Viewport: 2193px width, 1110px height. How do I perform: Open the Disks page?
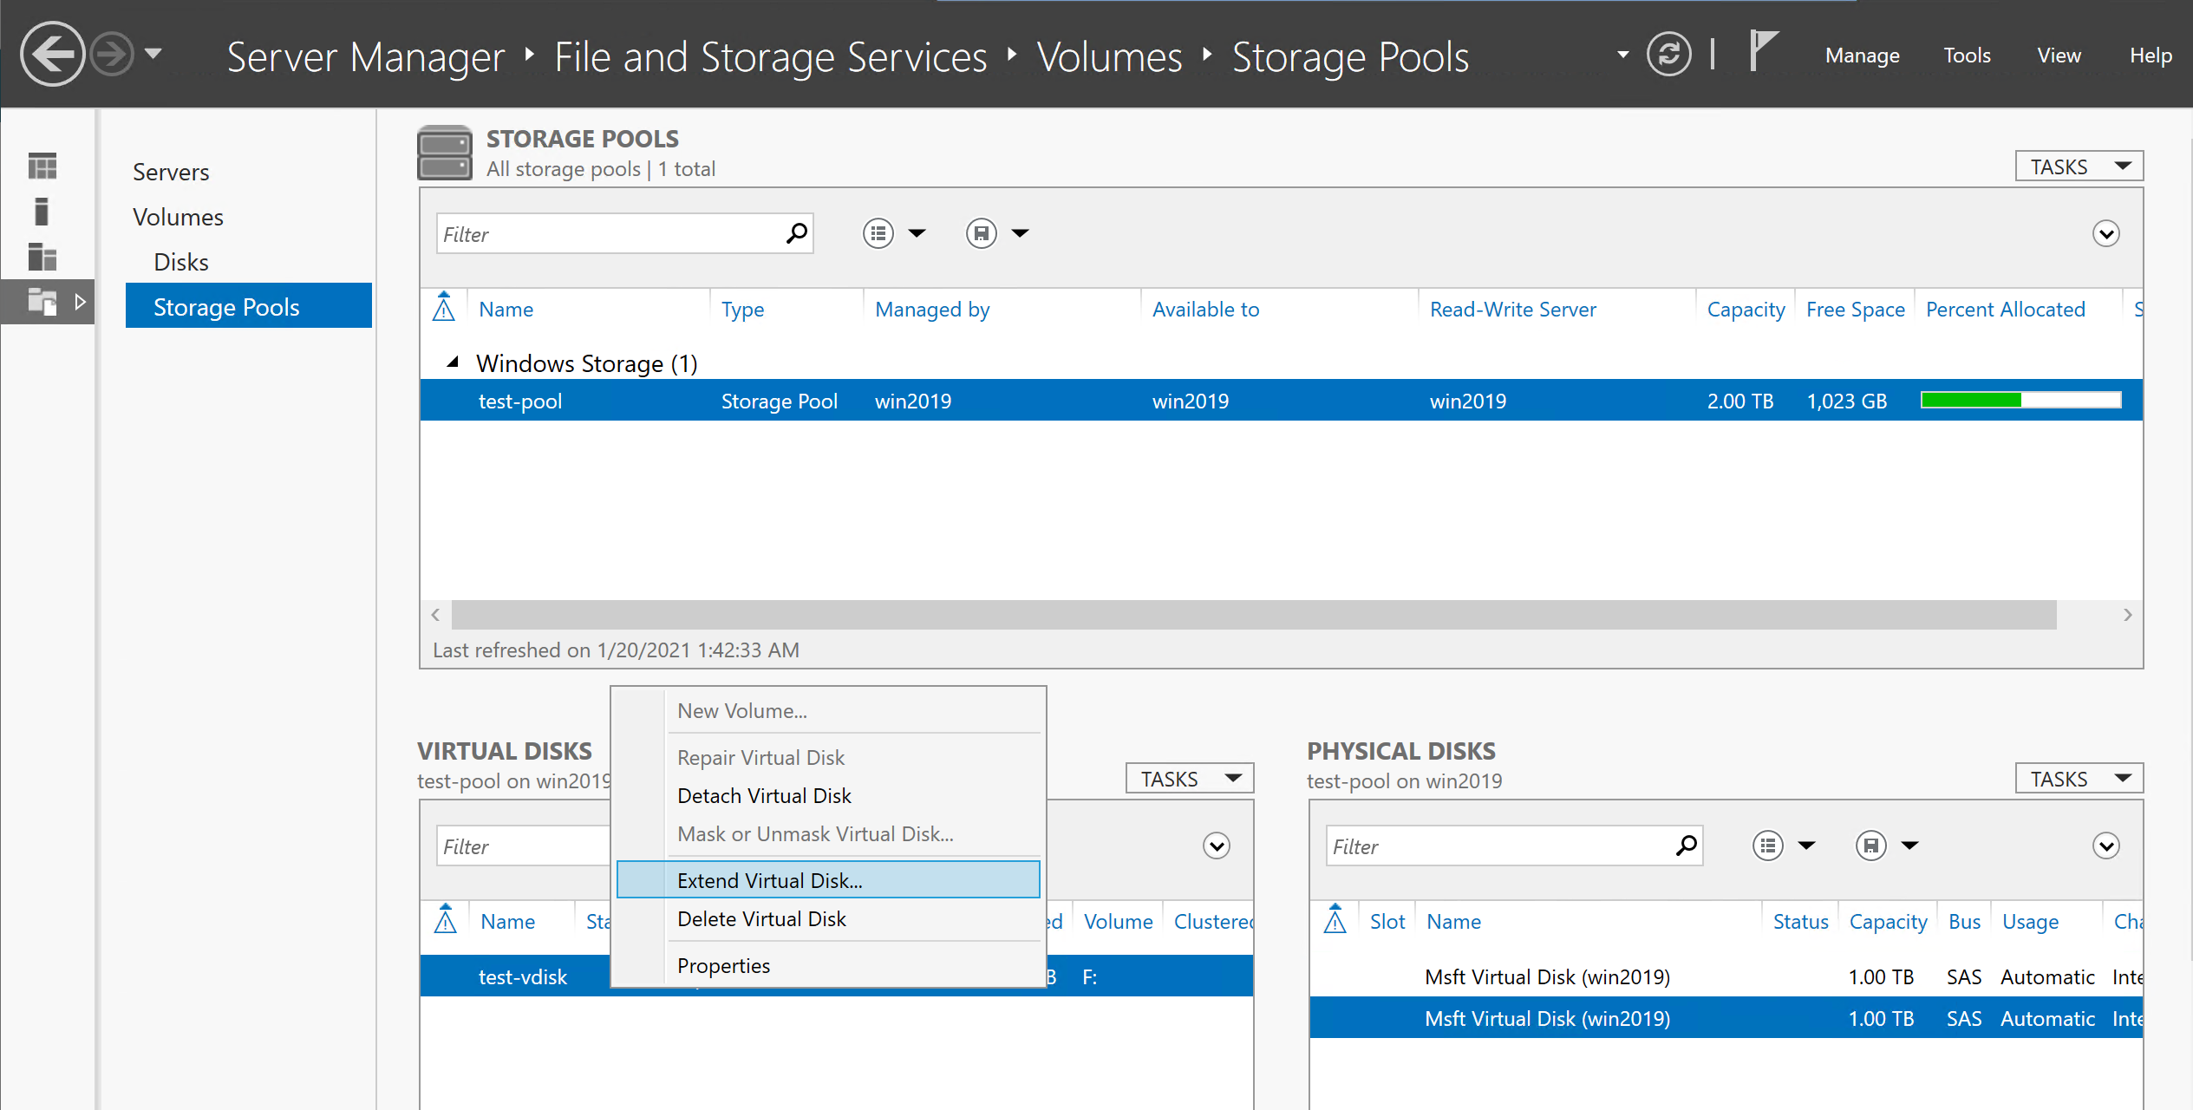pyautogui.click(x=180, y=262)
